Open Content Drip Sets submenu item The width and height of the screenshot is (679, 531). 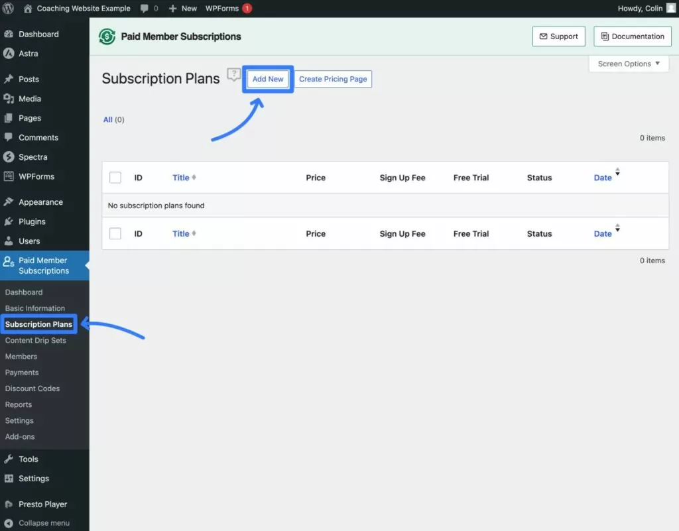(x=36, y=340)
